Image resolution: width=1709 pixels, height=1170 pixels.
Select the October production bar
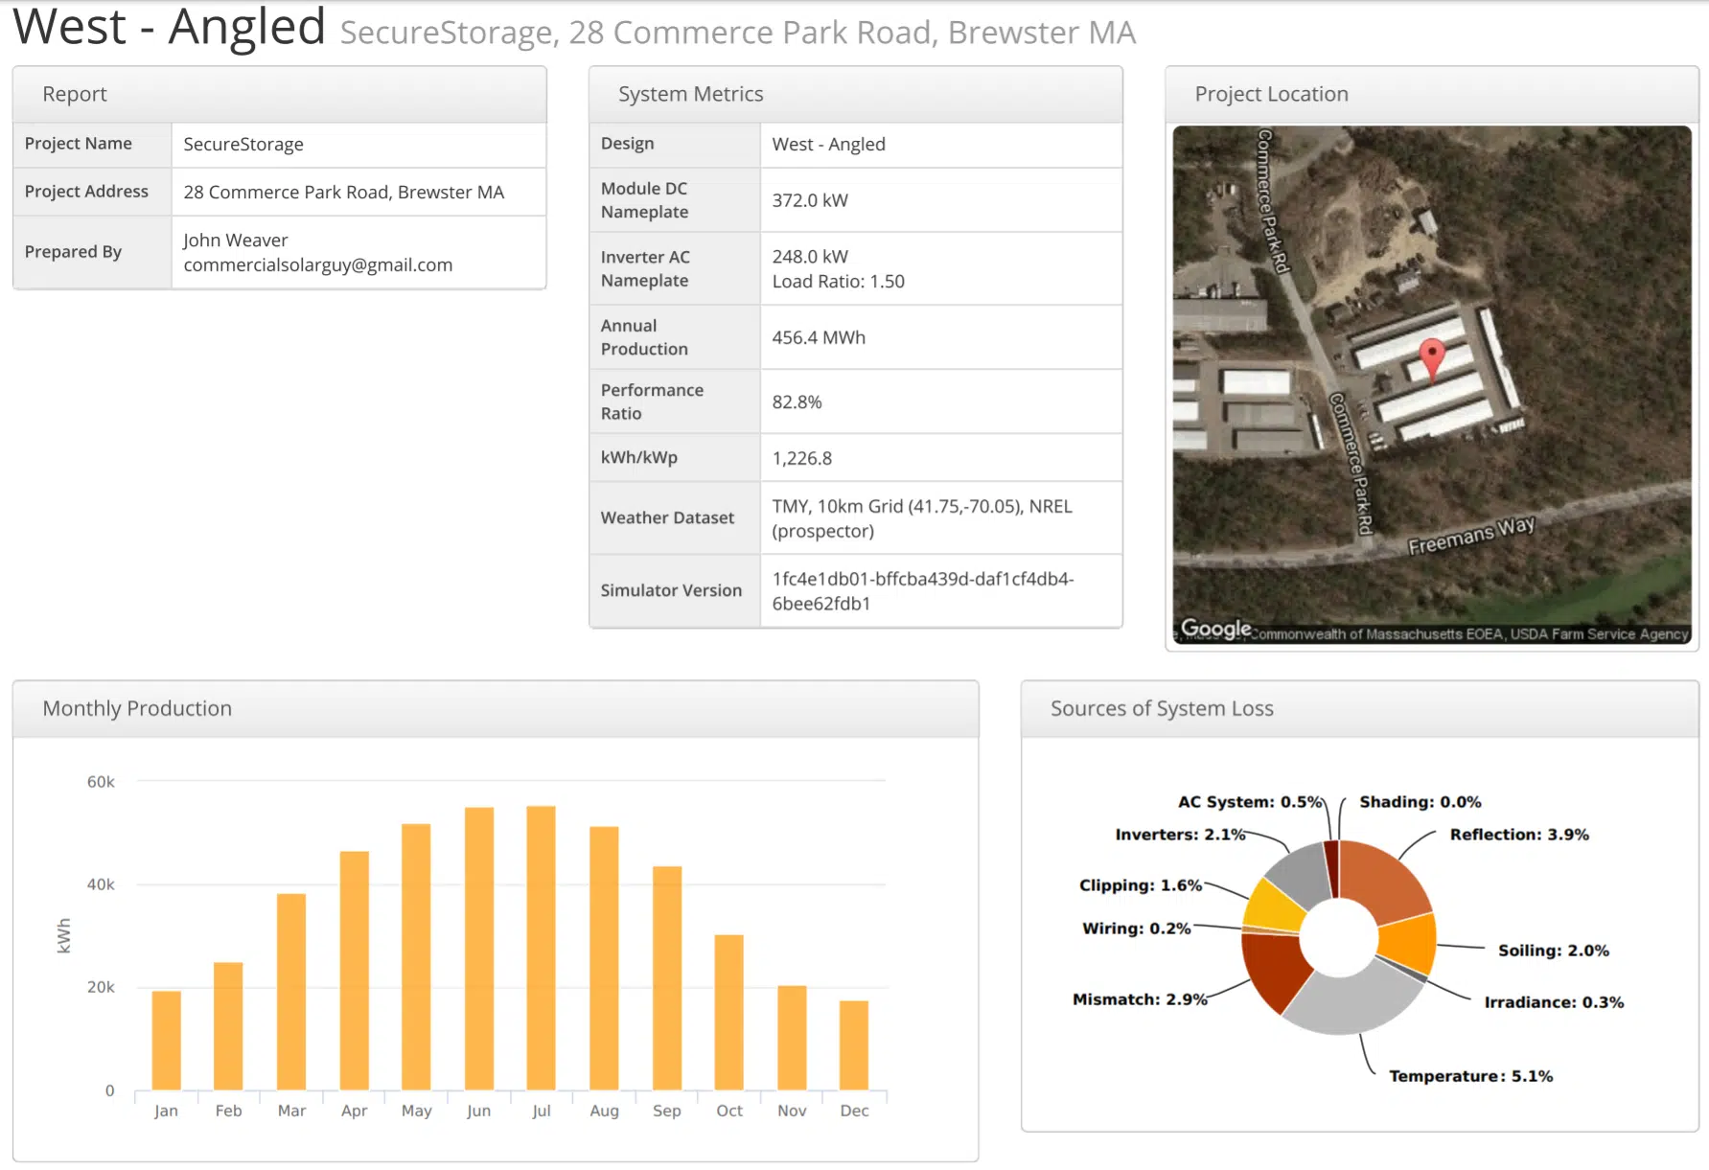(x=728, y=1011)
